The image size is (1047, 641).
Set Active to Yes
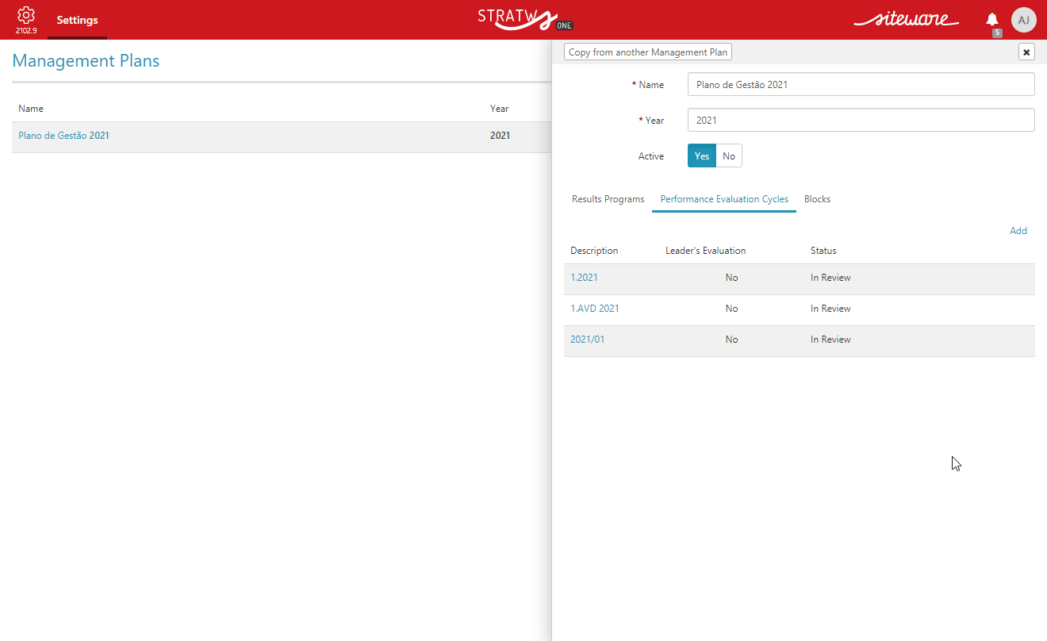click(x=701, y=156)
